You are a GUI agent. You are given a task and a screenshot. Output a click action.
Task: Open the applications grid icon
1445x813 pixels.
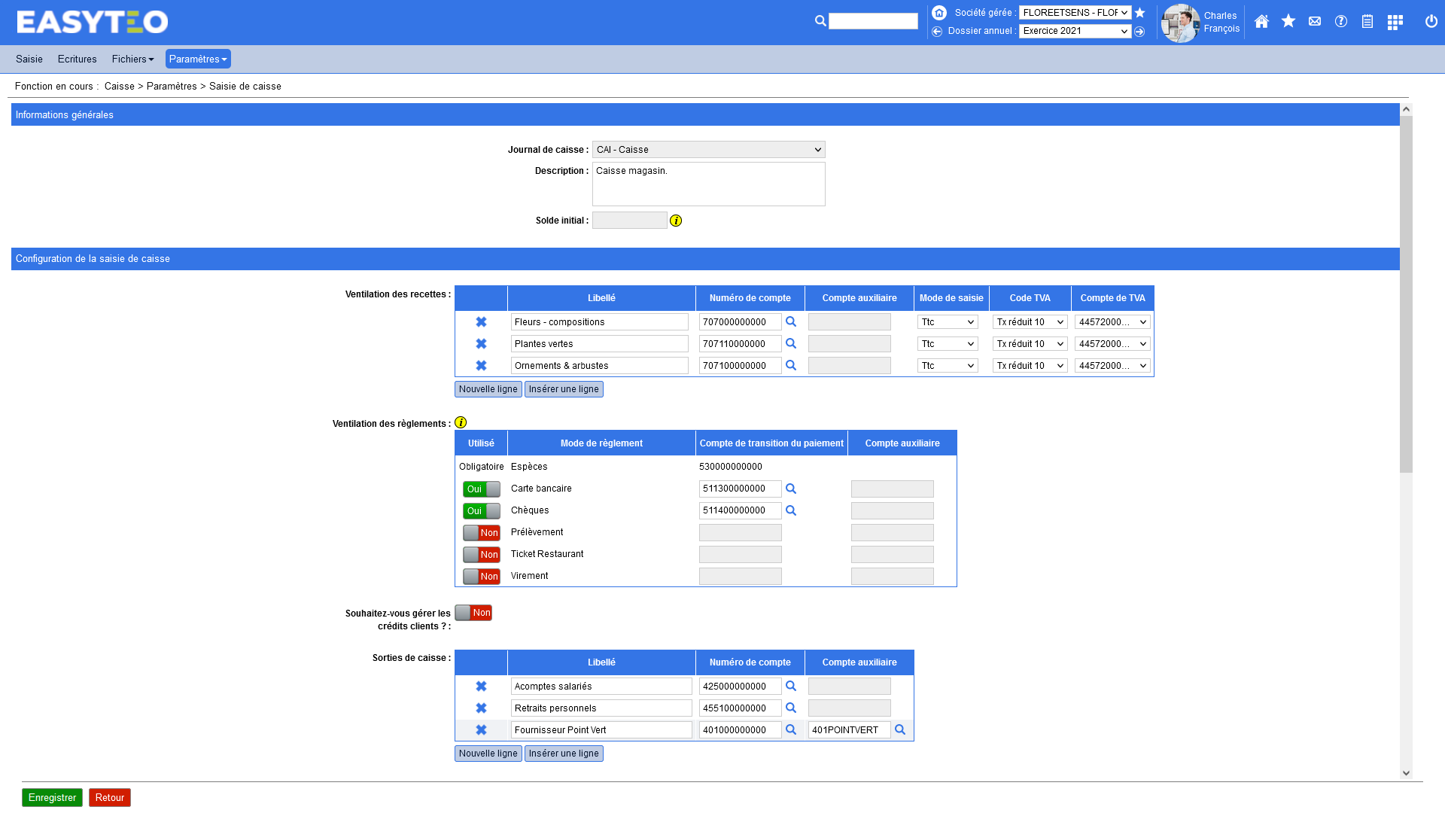tap(1395, 22)
